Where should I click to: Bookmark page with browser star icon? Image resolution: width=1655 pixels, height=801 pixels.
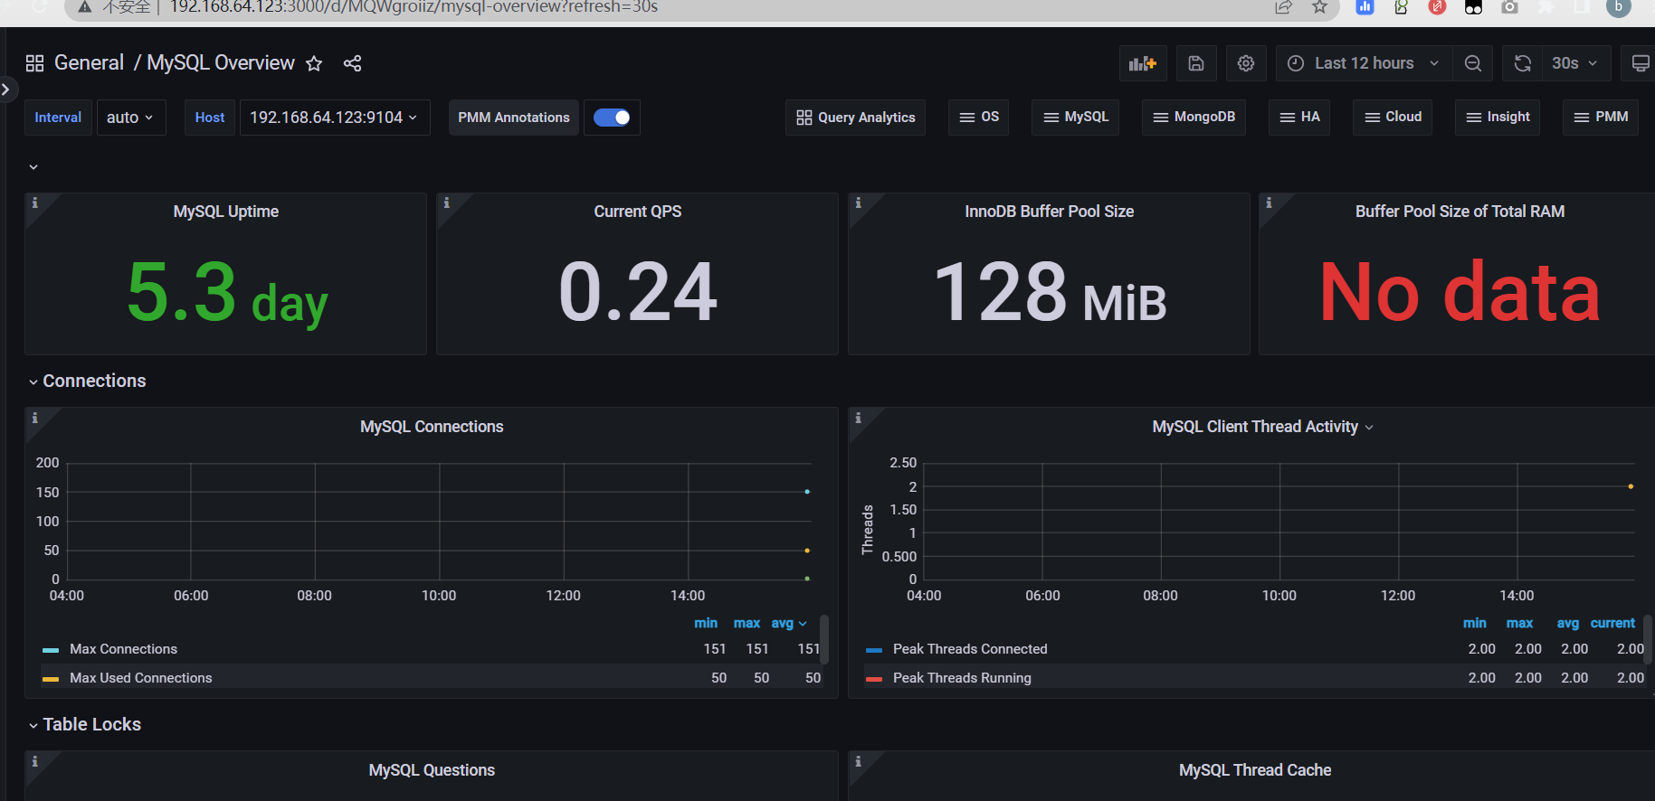(1320, 7)
